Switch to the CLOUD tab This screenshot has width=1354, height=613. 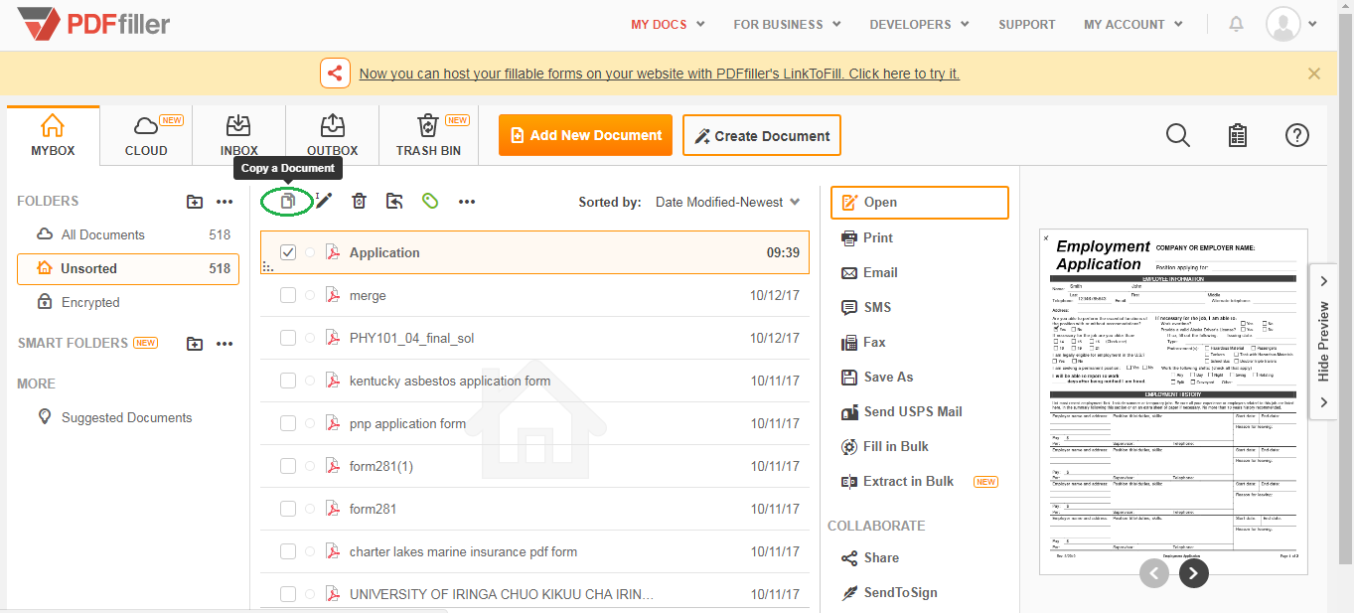(146, 135)
